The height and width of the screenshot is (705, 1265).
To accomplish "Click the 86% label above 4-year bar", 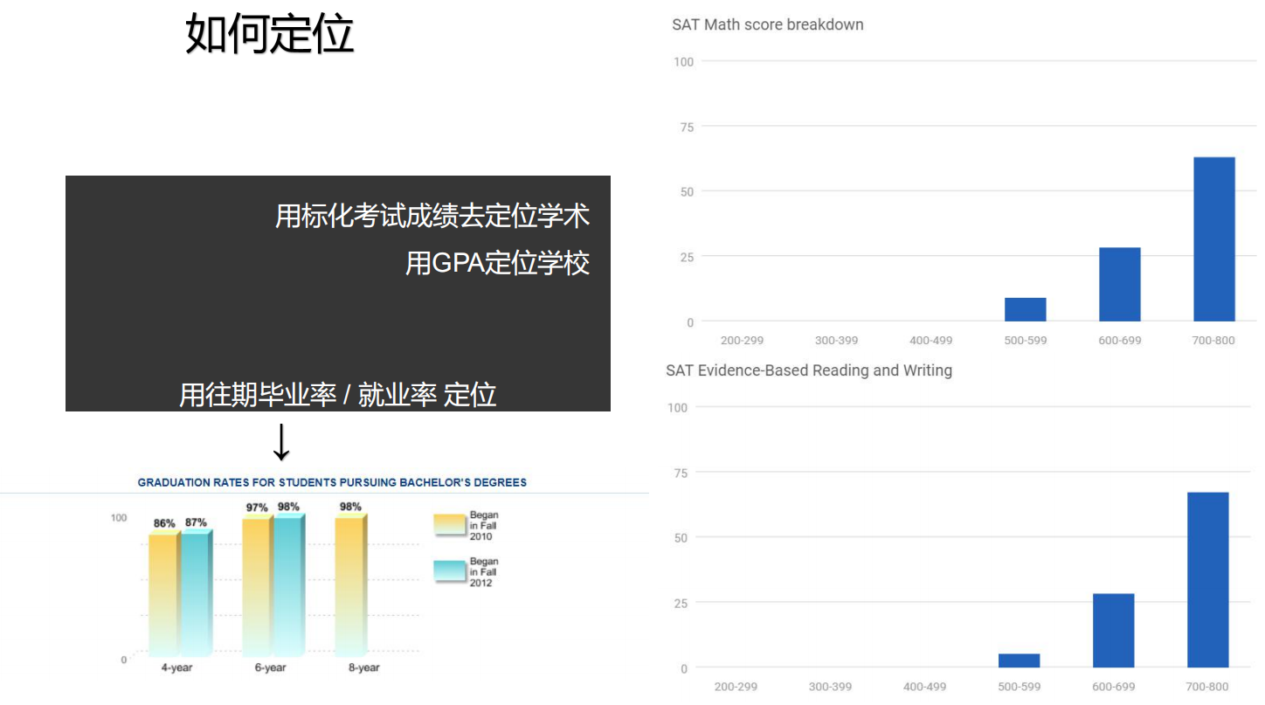I will [164, 523].
